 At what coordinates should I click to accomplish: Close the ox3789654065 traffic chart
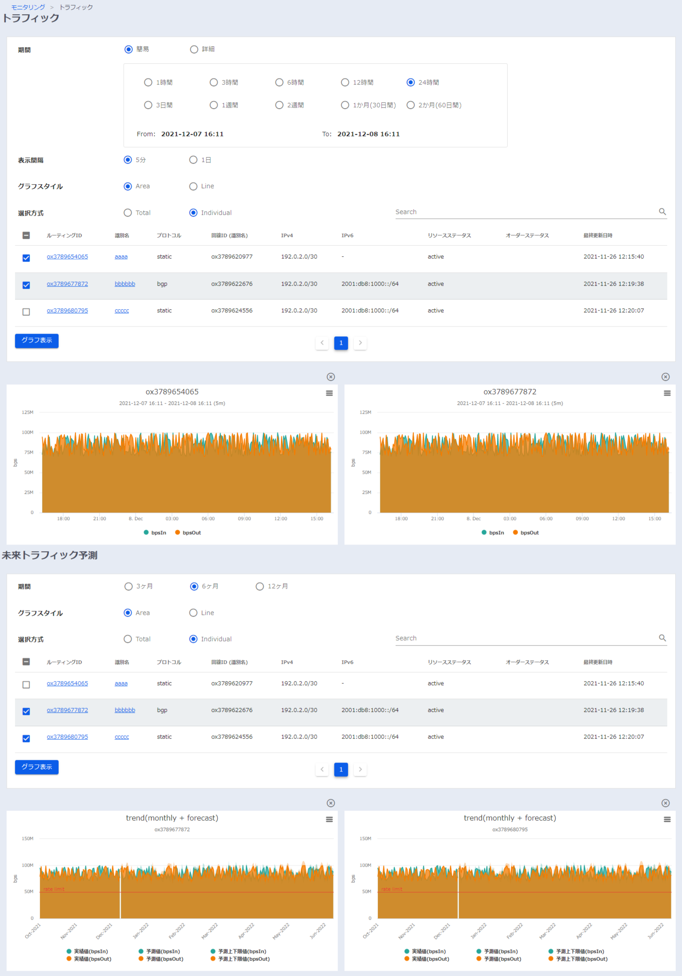(331, 377)
